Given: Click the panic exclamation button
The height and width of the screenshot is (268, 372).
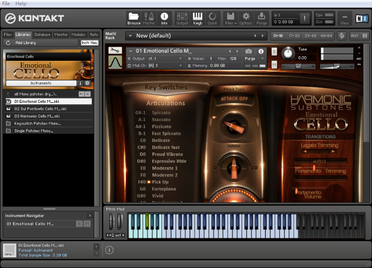Looking at the screenshot, I should coord(305,18).
